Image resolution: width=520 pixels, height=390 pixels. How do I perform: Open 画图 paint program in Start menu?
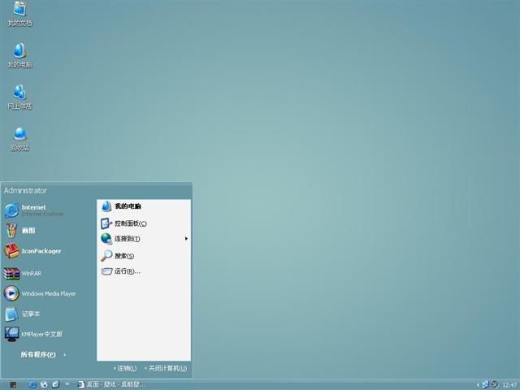(x=19, y=231)
